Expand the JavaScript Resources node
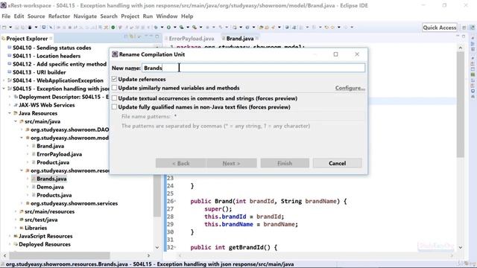Screen dimensions: 477x268 (x=10, y=236)
